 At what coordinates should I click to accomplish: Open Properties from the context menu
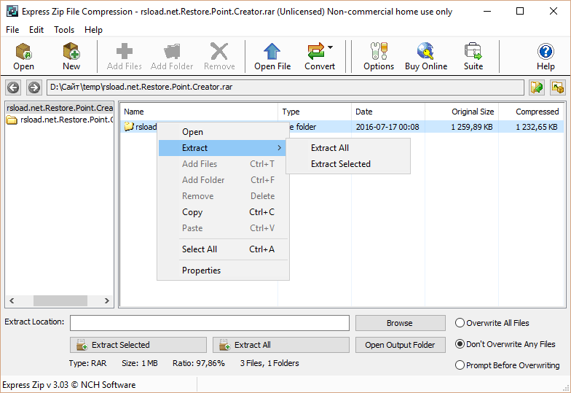(x=223, y=271)
